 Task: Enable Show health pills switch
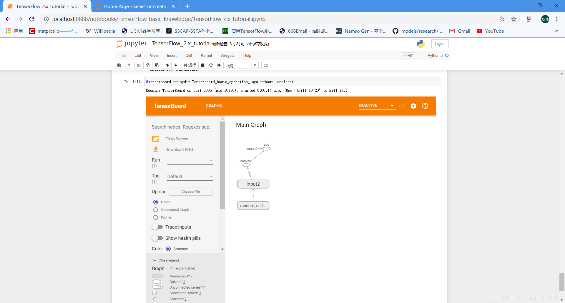tap(157, 238)
